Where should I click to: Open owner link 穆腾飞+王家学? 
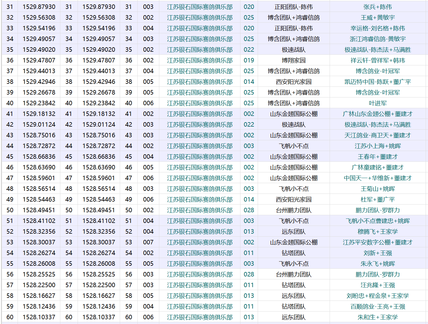point(377,232)
